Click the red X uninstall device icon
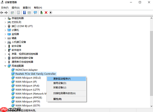The width and height of the screenshot is (153, 112). [x=46, y=13]
